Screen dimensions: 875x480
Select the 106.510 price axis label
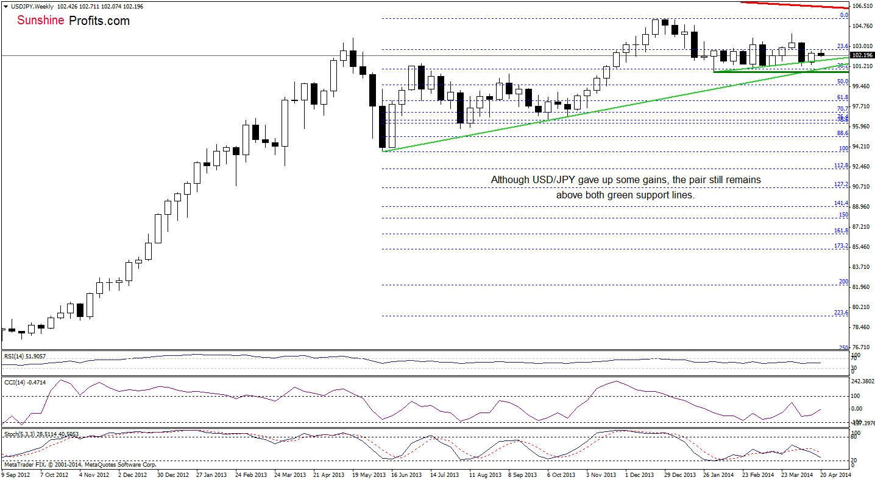tap(862, 6)
